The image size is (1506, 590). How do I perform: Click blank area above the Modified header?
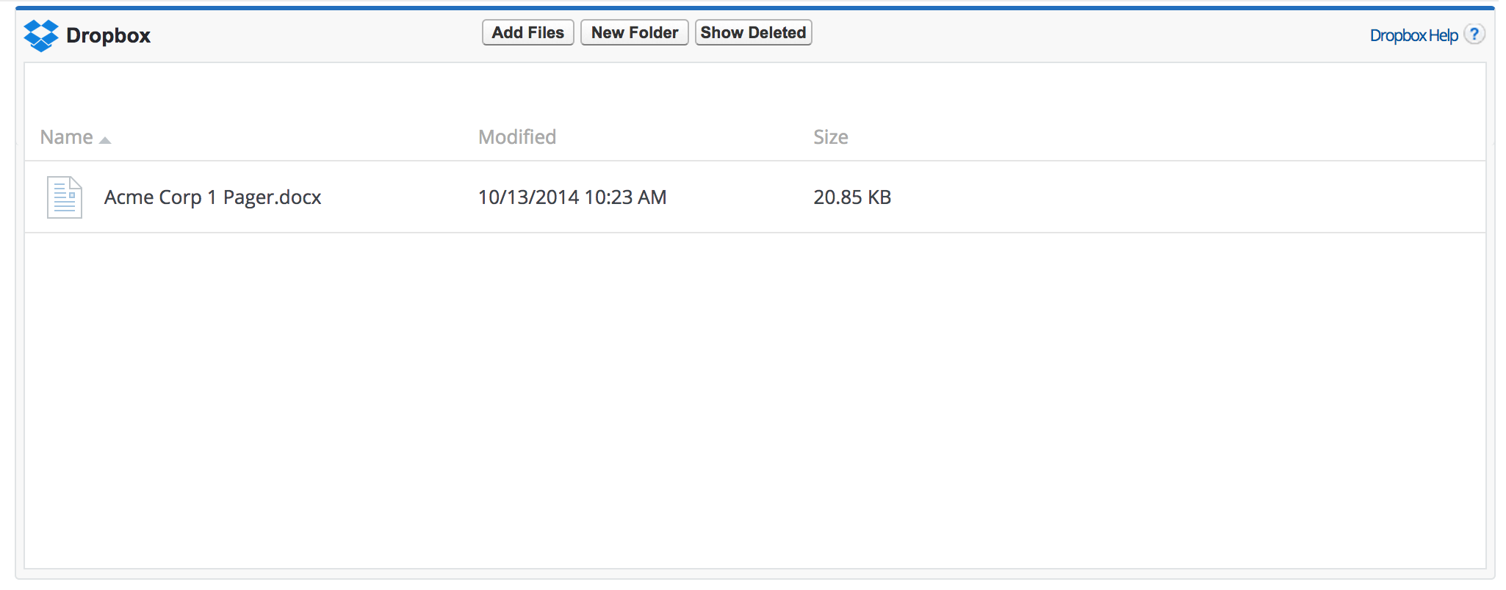point(517,92)
